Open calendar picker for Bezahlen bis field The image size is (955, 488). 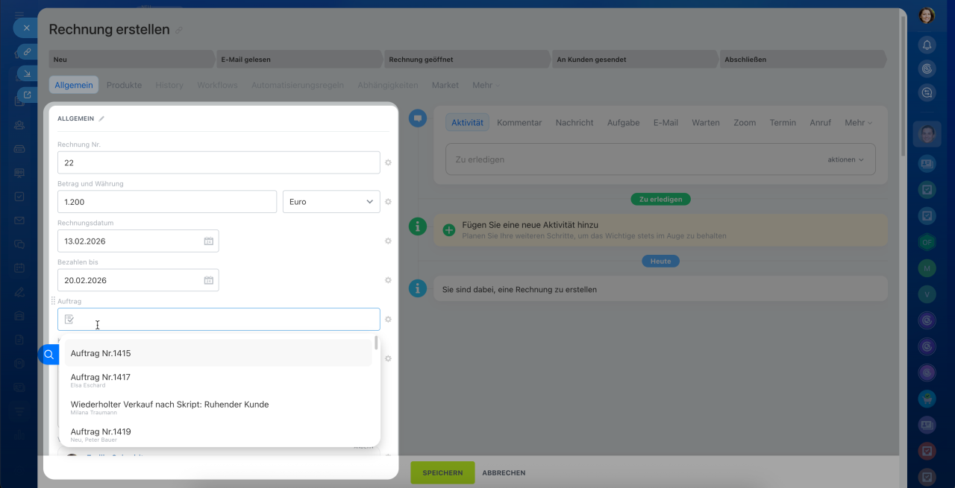[209, 281]
